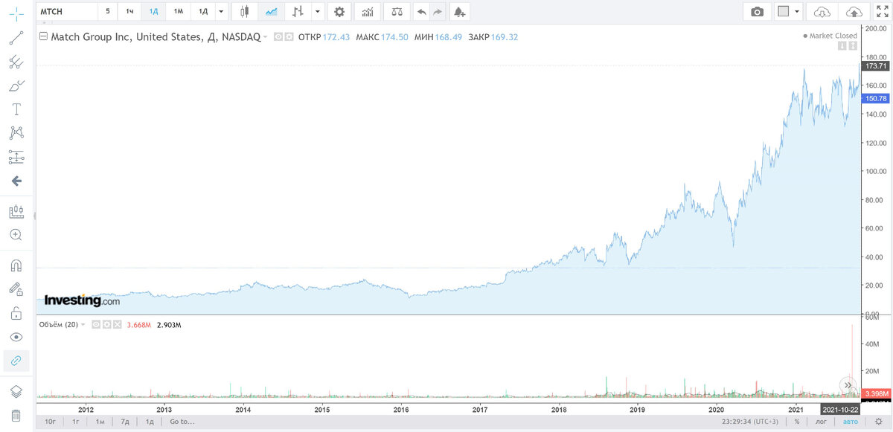893x432 pixels.
Task: Toggle percentage scale %
Action: (x=796, y=422)
